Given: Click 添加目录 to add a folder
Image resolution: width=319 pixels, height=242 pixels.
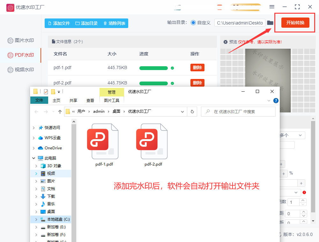Looking at the screenshot, I should tap(86, 23).
